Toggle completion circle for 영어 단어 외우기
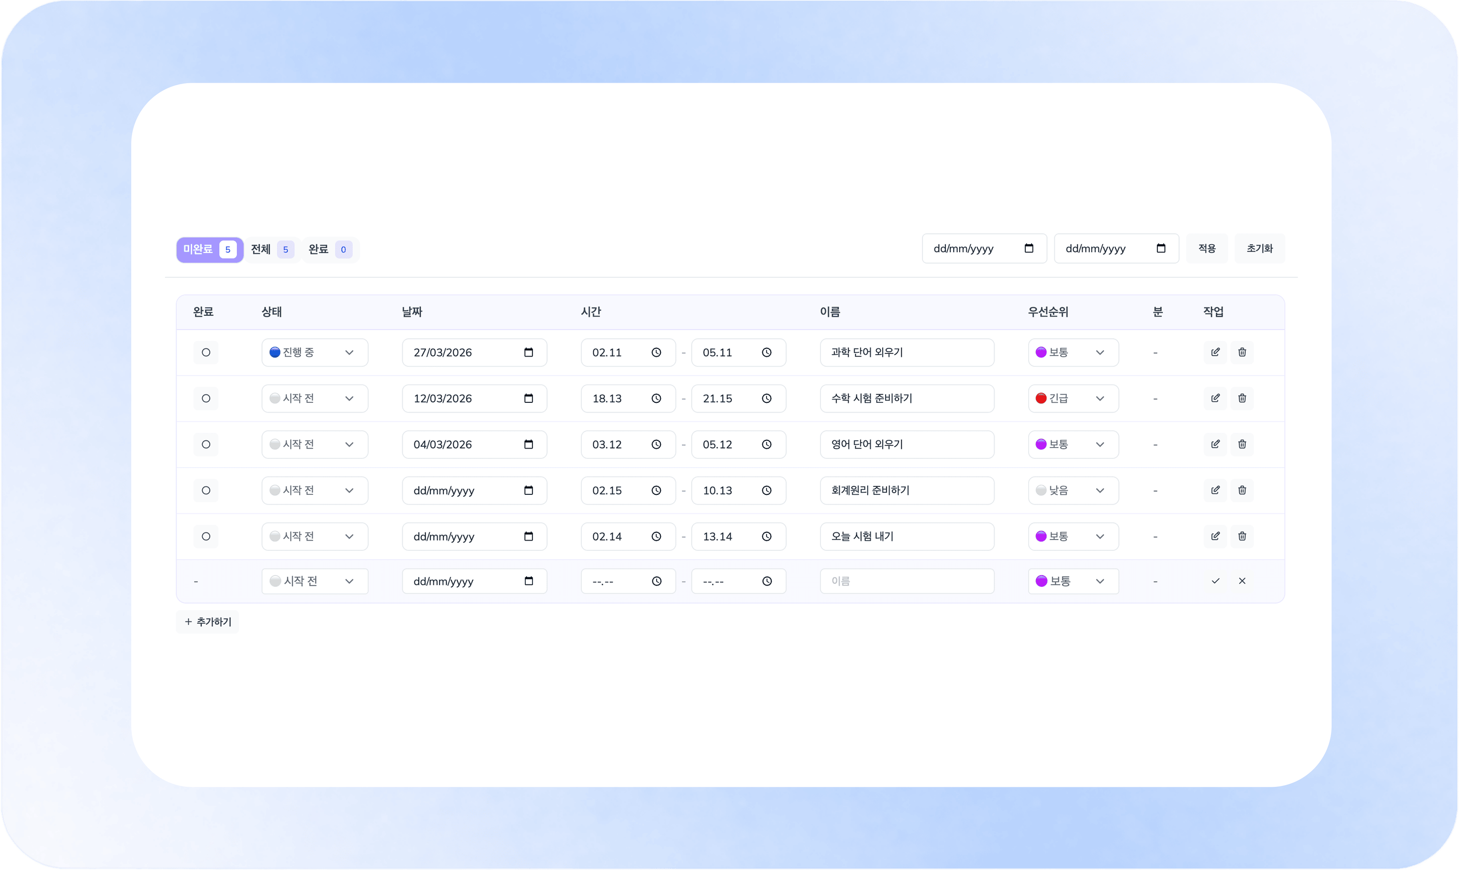The height and width of the screenshot is (870, 1459). pos(206,444)
